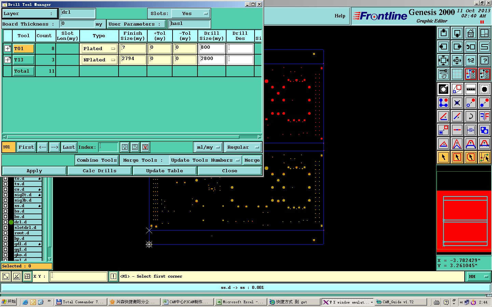Select the overlapping blue shapes icon

pos(484,130)
